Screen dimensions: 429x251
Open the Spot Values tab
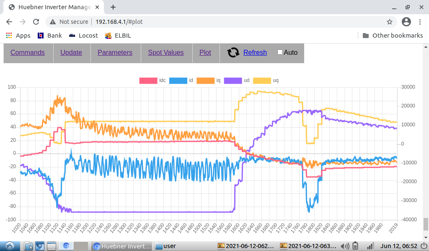[x=165, y=53]
